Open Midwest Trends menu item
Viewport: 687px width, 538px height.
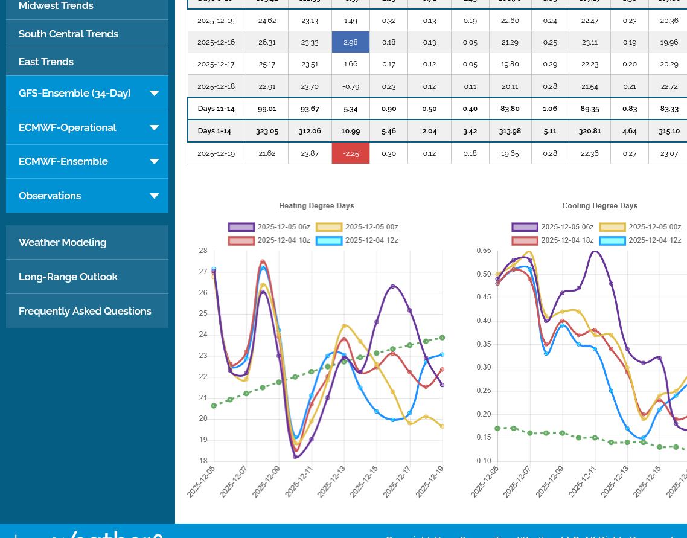56,6
